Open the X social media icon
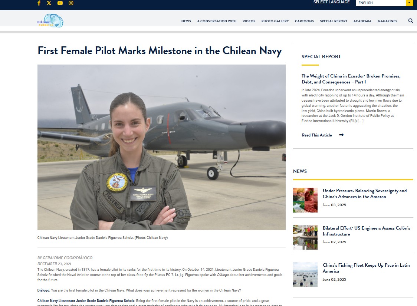The height and width of the screenshot is (306, 417). [49, 3]
